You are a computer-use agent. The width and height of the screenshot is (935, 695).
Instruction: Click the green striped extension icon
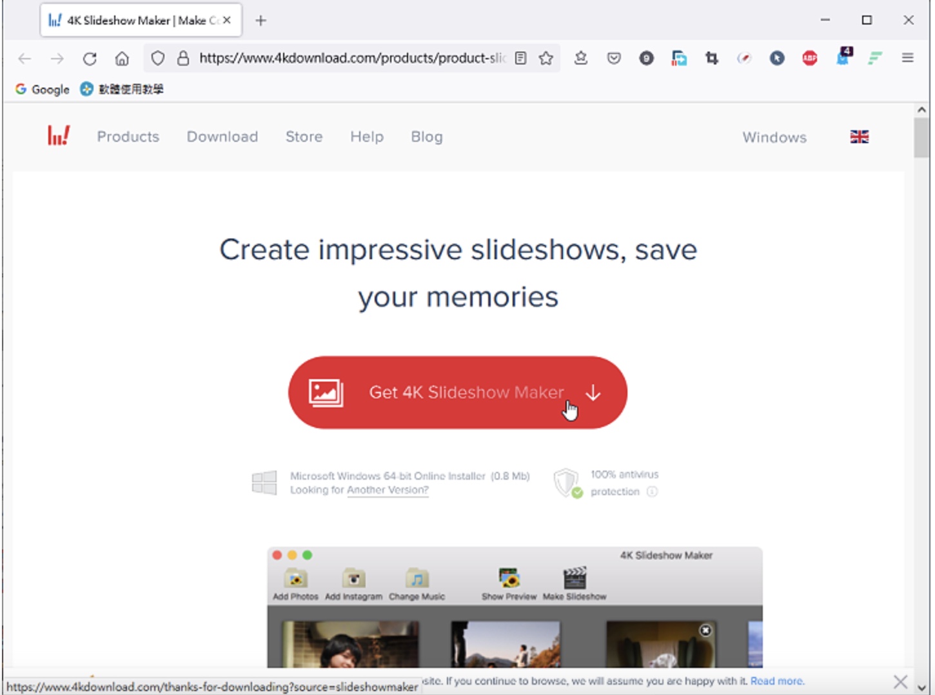(x=875, y=59)
